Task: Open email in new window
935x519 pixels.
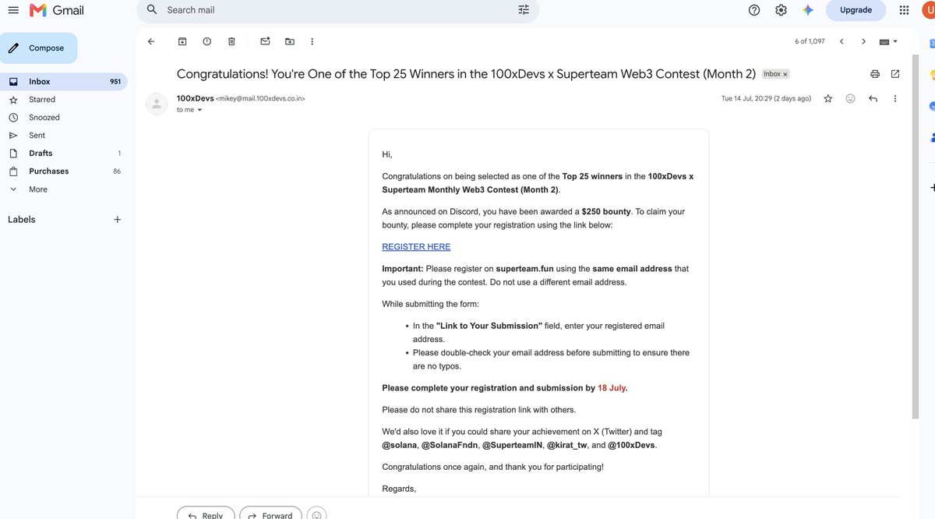Action: (x=895, y=74)
